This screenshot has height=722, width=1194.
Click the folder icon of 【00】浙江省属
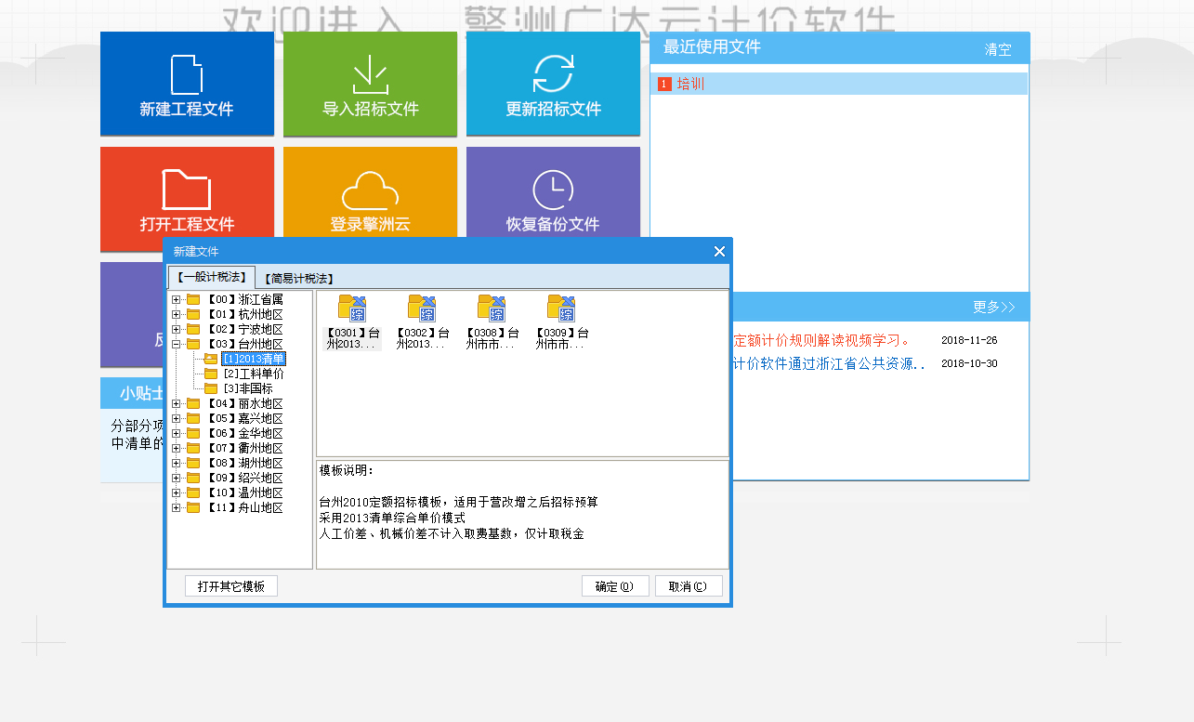(193, 300)
